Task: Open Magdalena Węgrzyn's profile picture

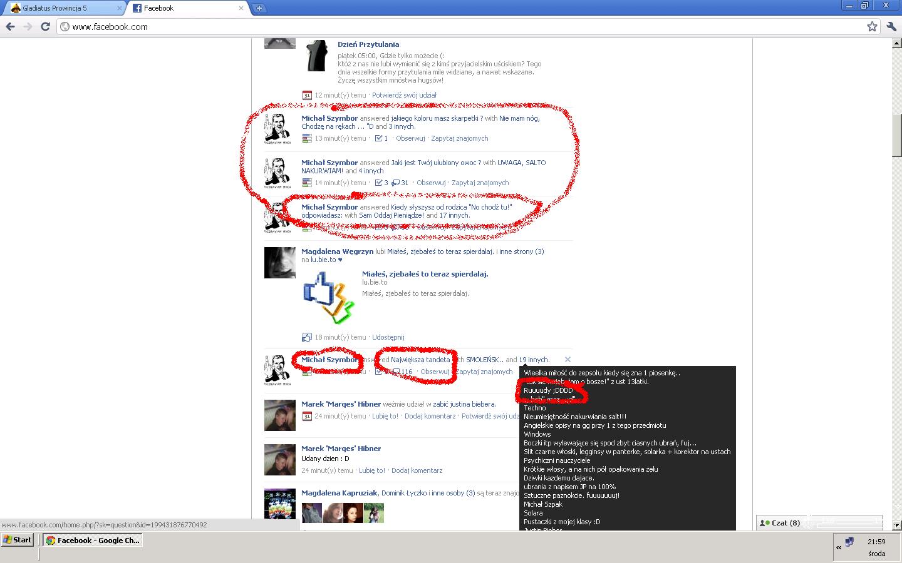Action: pos(279,263)
